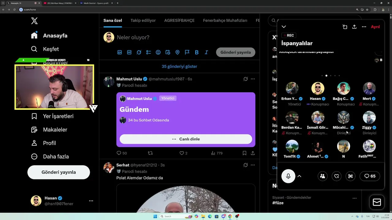This screenshot has height=220, width=392.
Task: Click Canlı dinle in Gündem space
Action: [x=186, y=139]
